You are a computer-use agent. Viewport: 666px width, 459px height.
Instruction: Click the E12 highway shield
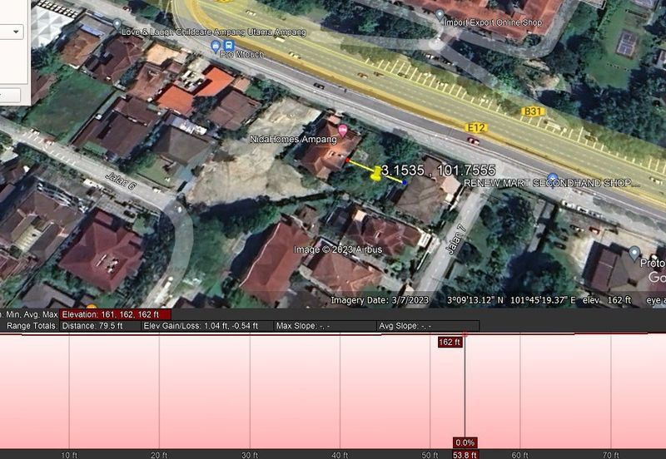475,126
